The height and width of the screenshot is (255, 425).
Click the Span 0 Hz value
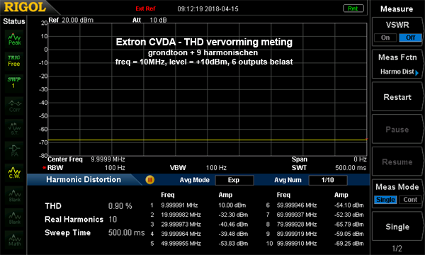click(x=360, y=159)
